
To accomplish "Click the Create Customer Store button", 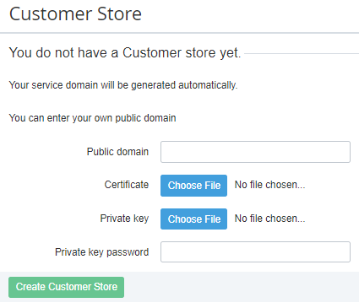I will 66,287.
